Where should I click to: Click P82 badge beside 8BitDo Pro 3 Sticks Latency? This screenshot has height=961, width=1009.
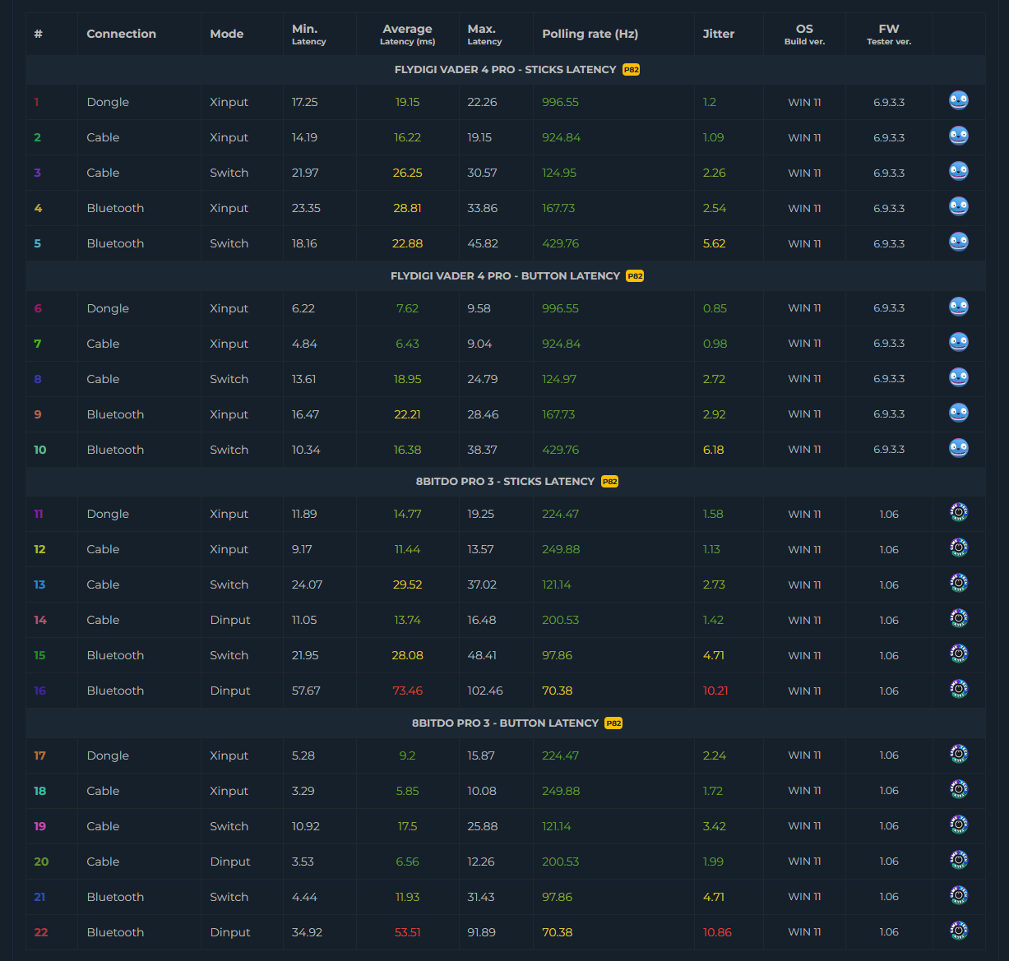coord(609,482)
